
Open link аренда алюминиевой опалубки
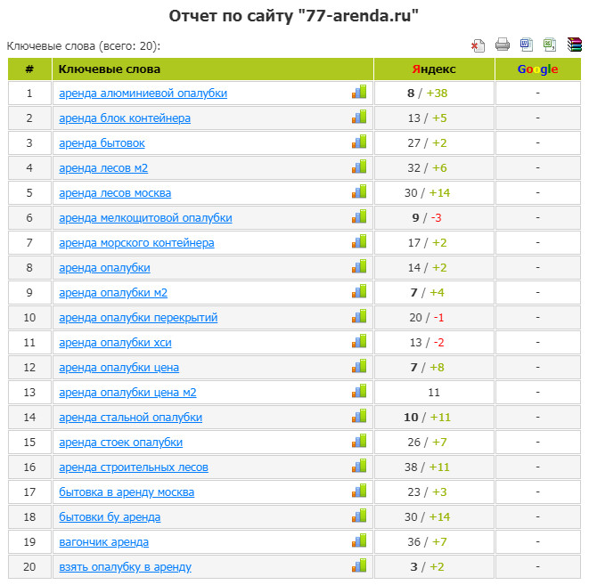pos(143,93)
